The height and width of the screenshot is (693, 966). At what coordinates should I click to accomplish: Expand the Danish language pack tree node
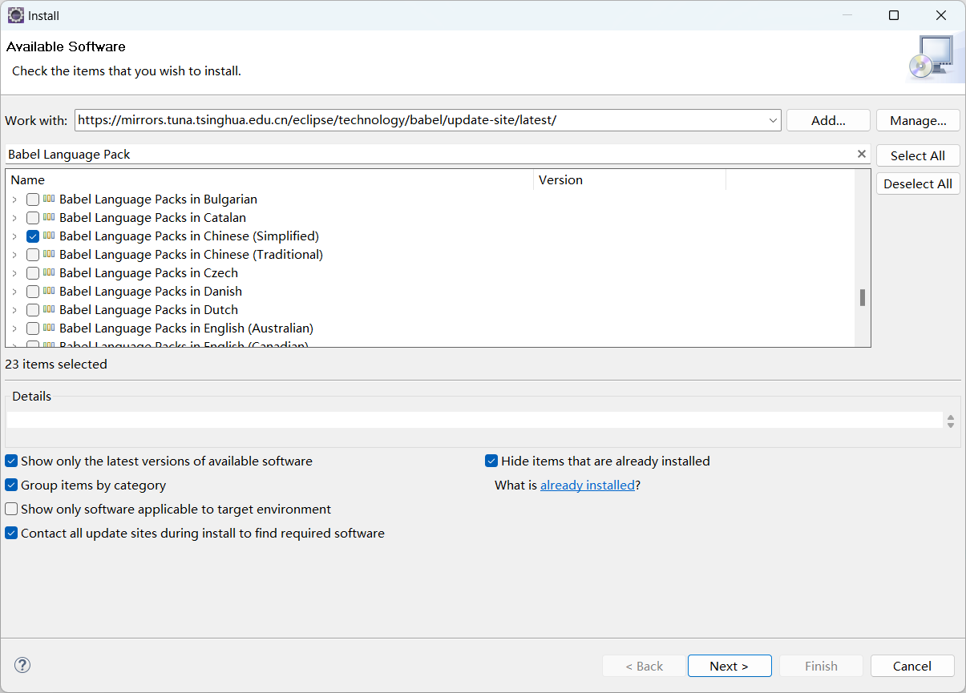click(x=14, y=292)
